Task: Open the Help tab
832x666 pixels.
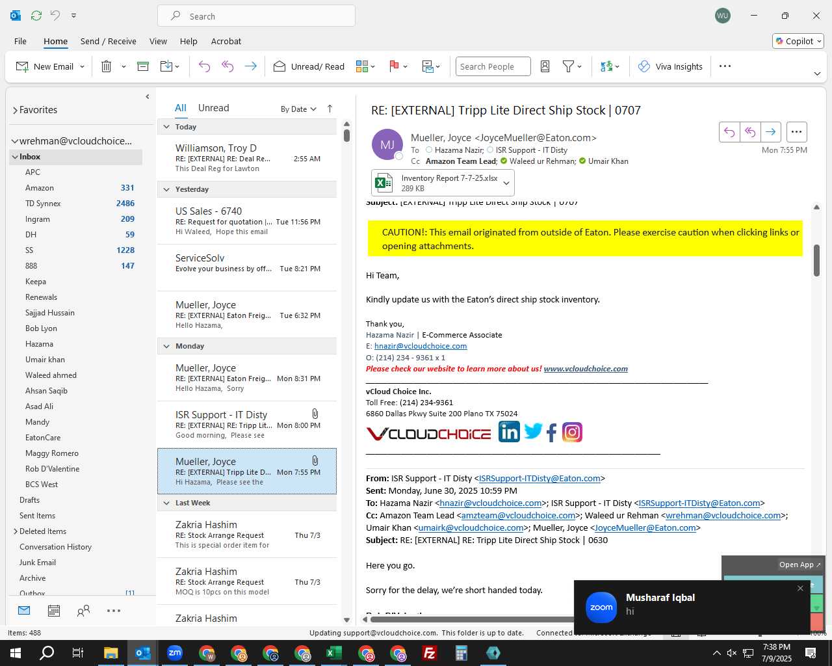Action: 188,41
